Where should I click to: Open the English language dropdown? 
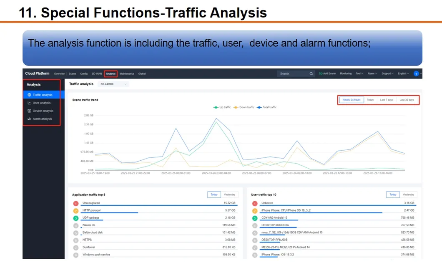[x=403, y=73]
